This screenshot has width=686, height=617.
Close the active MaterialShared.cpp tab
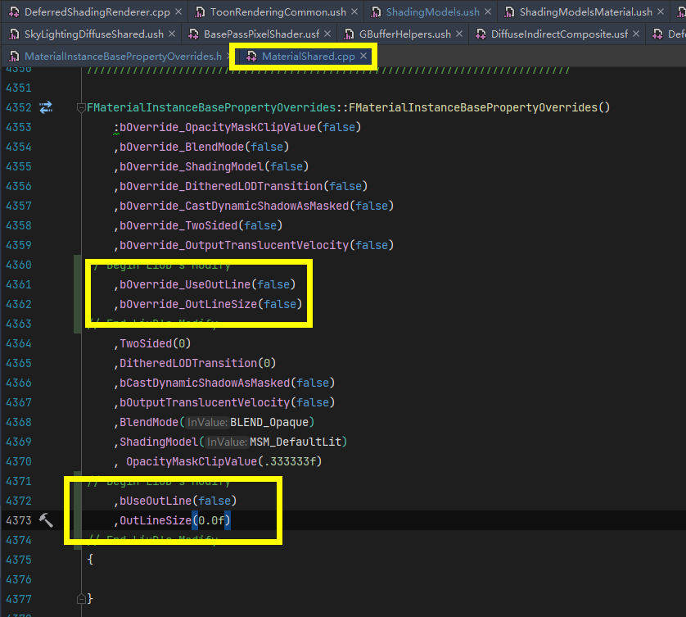363,57
